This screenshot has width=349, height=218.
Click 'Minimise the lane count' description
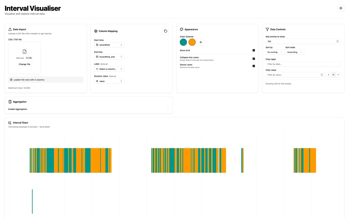(x=190, y=67)
